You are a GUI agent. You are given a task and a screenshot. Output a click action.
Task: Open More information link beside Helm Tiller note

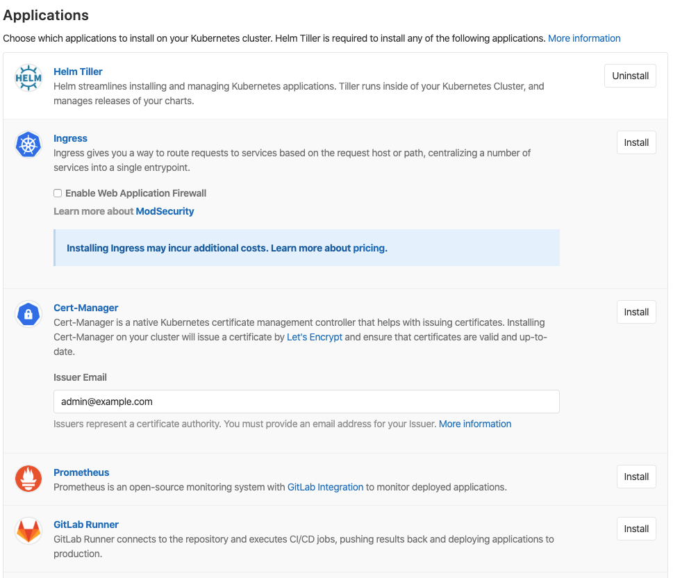click(x=584, y=38)
